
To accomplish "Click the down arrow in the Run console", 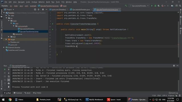I will tap(9, 73).
